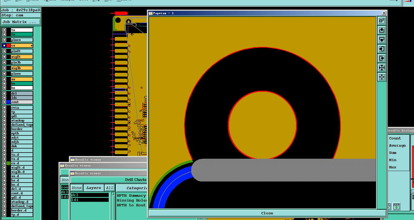The image size is (414, 220).
Task: Close the Popview window with X
Action: click(x=384, y=13)
